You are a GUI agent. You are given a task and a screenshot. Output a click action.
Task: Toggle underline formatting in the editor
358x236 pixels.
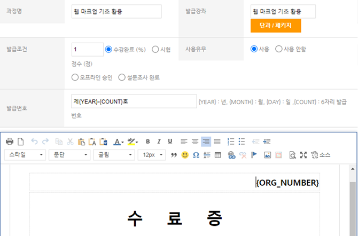pyautogui.click(x=170, y=141)
